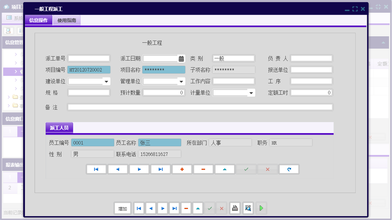Go to last record in the employee list
392x220 pixels.
pos(161,169)
